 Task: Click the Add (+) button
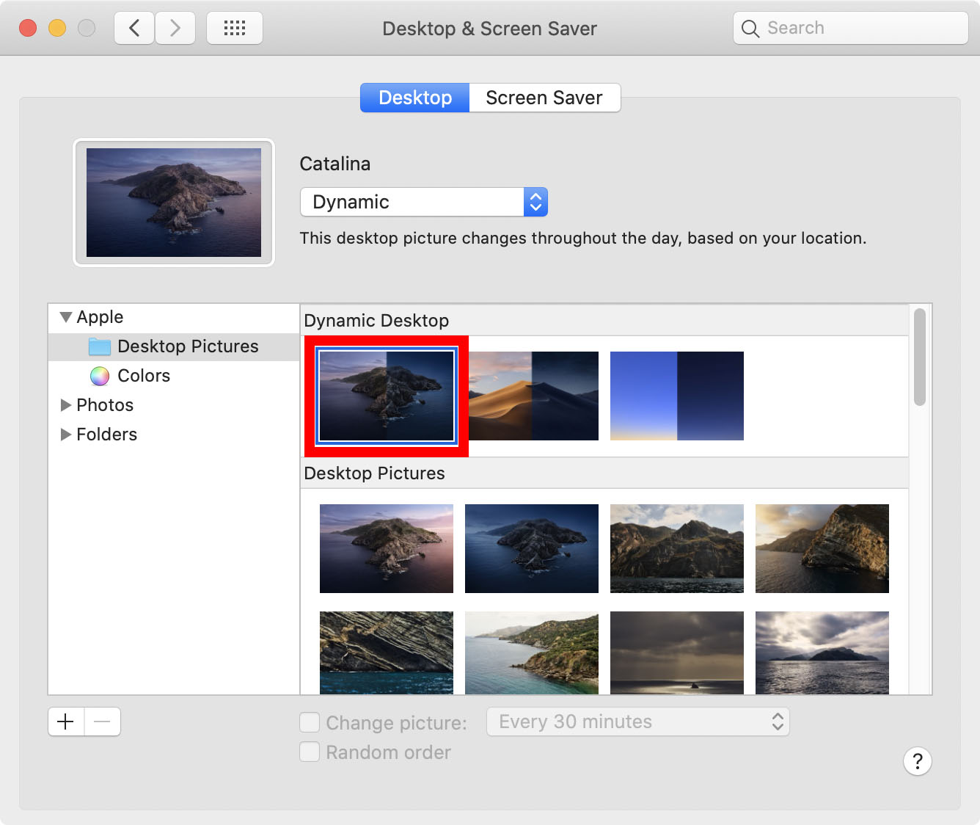[x=65, y=722]
